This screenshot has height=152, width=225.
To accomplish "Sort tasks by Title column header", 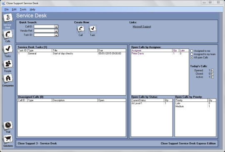I will pos(75,51).
